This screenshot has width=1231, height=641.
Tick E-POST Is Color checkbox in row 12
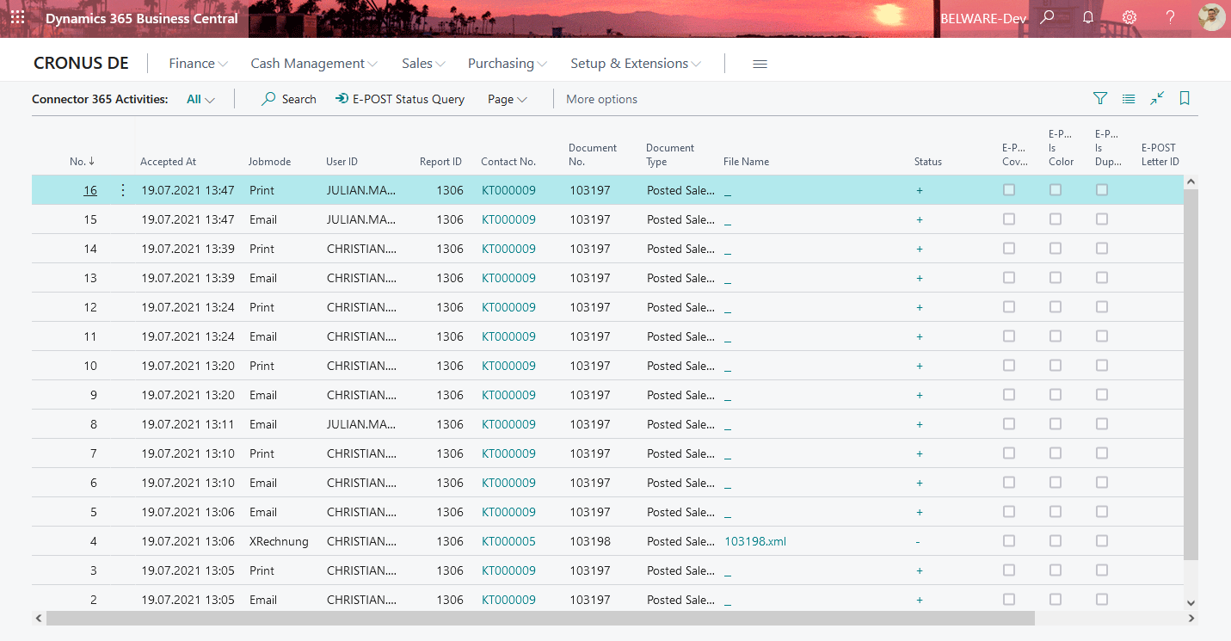[1056, 307]
